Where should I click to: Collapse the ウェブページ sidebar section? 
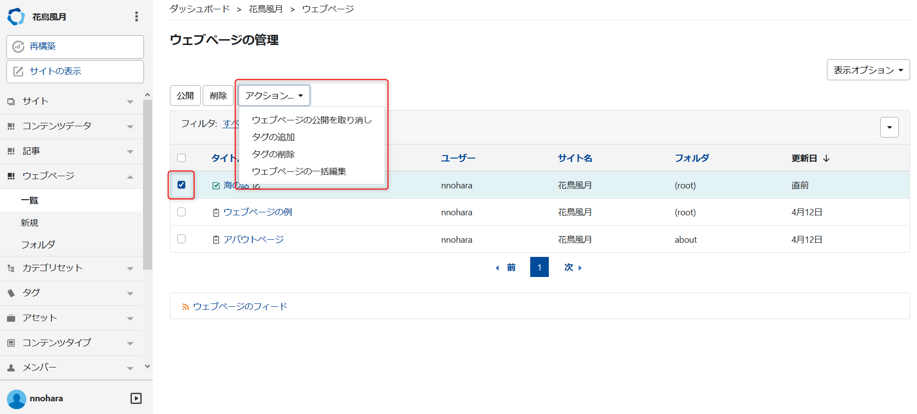[x=130, y=177]
